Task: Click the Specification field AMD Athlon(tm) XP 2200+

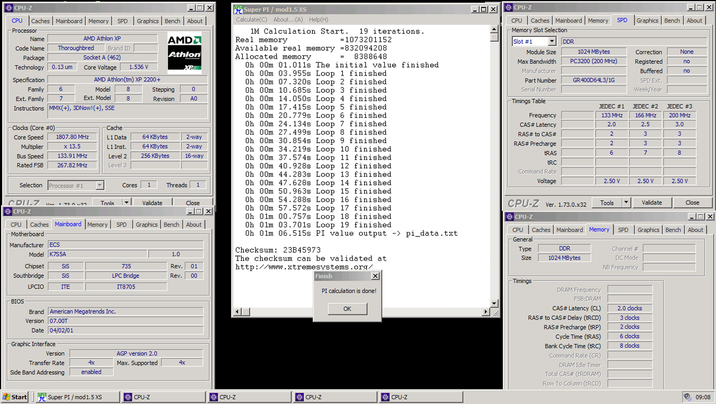Action: [128, 79]
